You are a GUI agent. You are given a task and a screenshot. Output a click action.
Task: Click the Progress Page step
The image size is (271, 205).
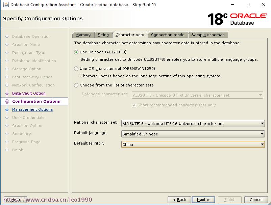[x=26, y=142]
